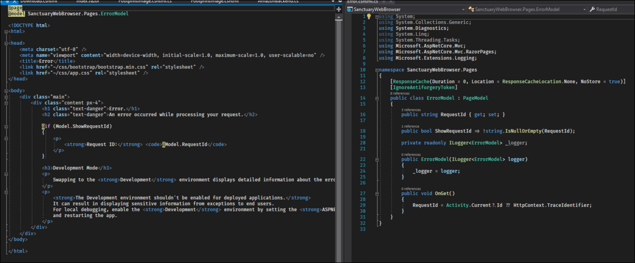The height and width of the screenshot is (263, 635).
Task: Collapse the namespace SanctuaryWebBrowser.Pages block
Action: tap(376, 70)
